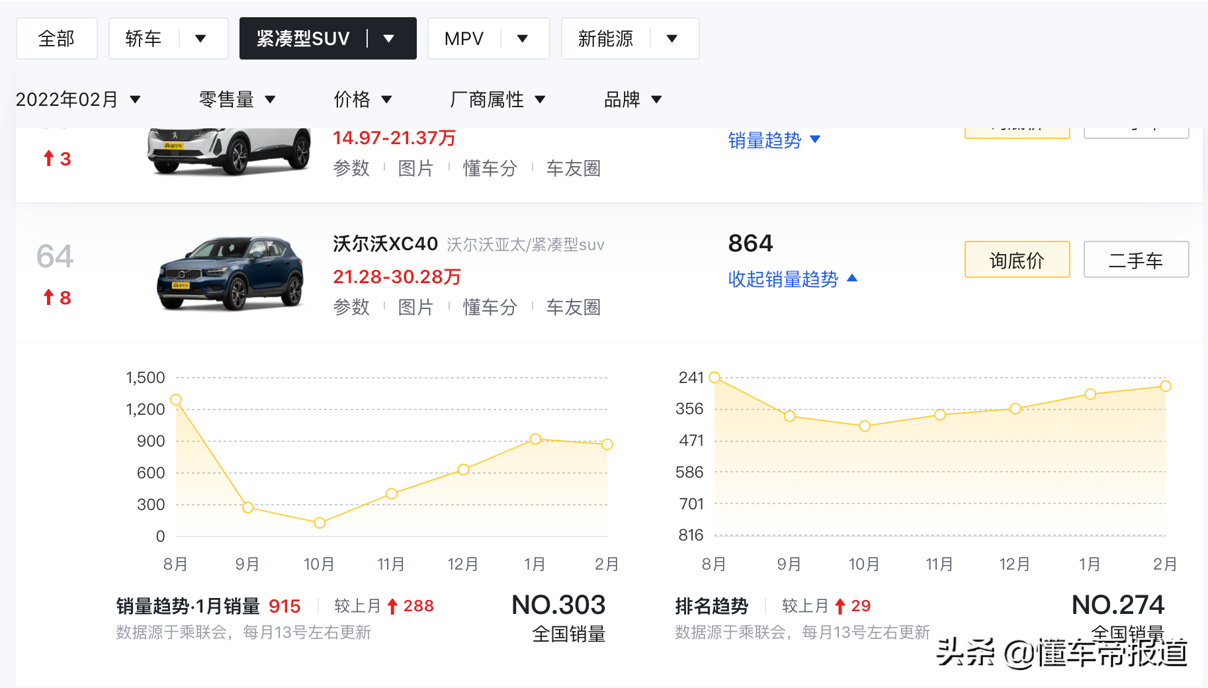The height and width of the screenshot is (688, 1208).
Task: Select the 2月 data point on sales chart
Action: [x=607, y=444]
